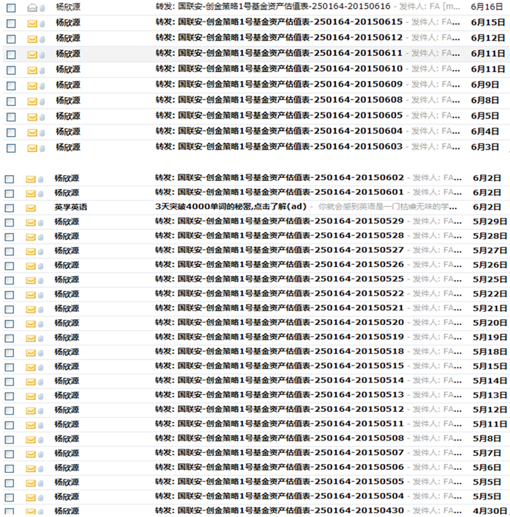The height and width of the screenshot is (517, 510).
Task: Click sender 杨欣源 on the 20150522 email
Action: pyautogui.click(x=67, y=294)
